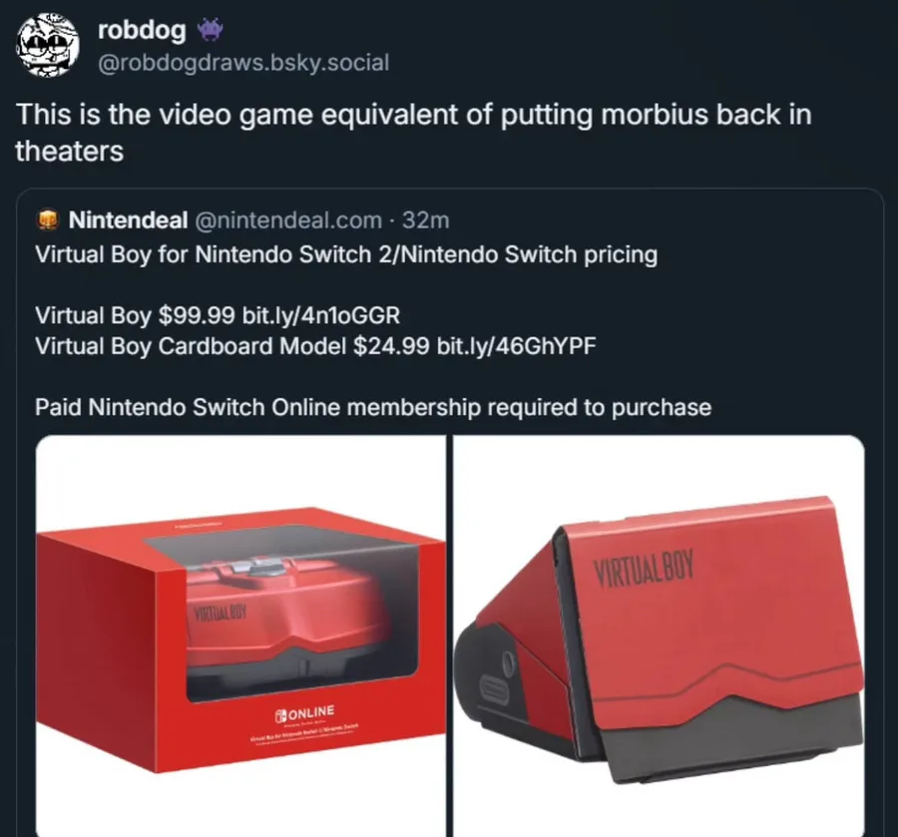
Task: Open the quoted Nintendeal post text
Action: point(373,331)
